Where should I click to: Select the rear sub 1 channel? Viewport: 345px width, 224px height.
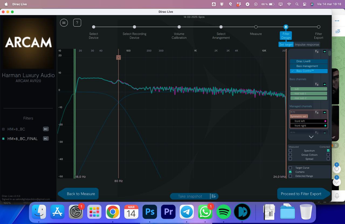click(x=309, y=94)
